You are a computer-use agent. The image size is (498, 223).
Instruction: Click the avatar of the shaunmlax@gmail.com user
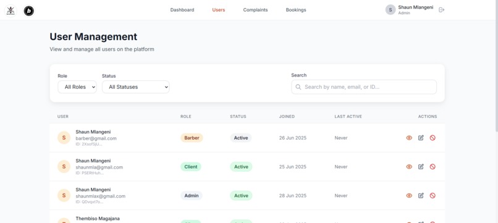[64, 196]
